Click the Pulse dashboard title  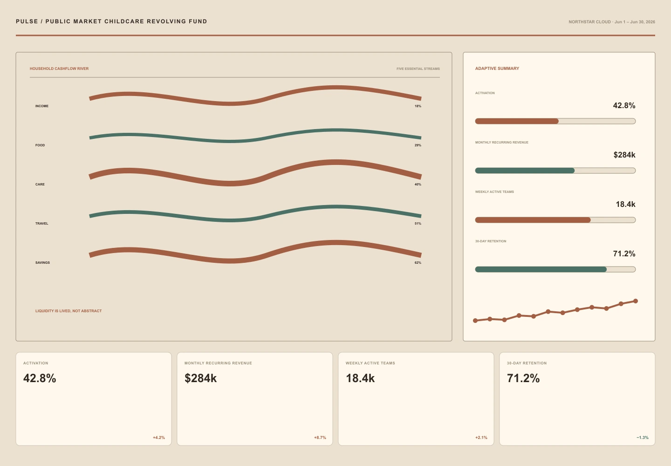click(111, 21)
